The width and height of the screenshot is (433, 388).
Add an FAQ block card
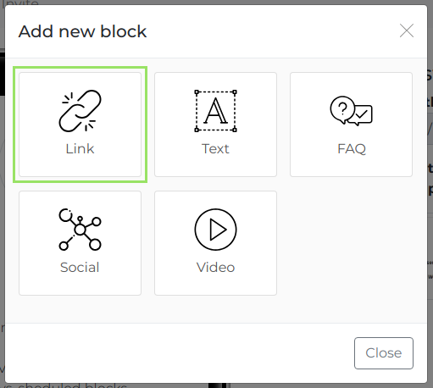(x=351, y=125)
